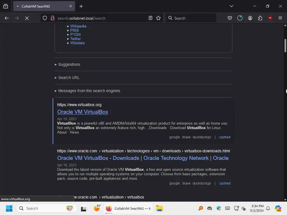Click the address bar URL field
This screenshot has width=287, height=215.
101,18
